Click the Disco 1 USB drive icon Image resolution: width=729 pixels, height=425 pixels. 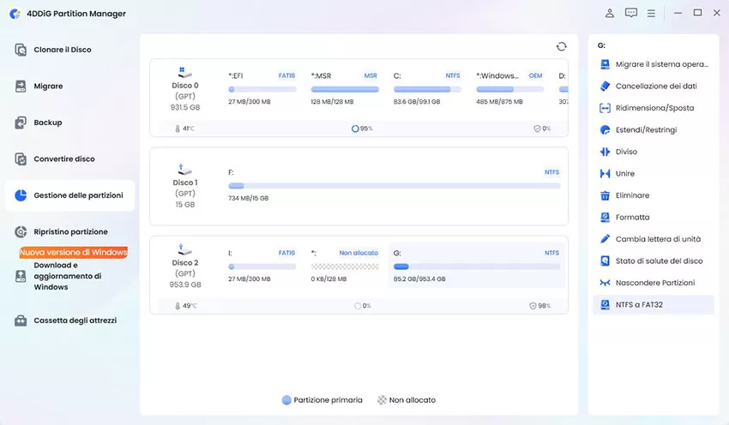coord(184,169)
